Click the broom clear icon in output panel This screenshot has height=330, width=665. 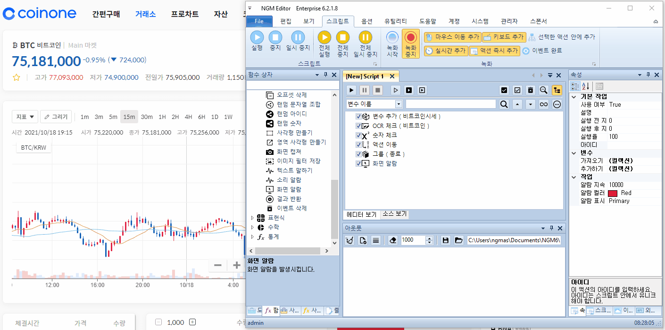coord(349,240)
